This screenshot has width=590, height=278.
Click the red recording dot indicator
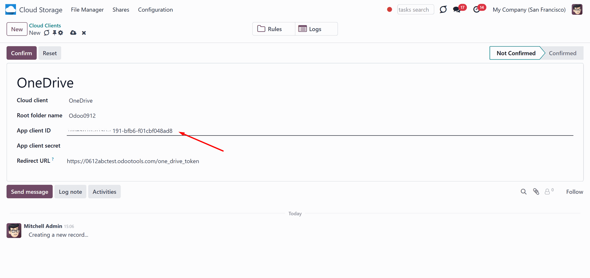(x=389, y=10)
